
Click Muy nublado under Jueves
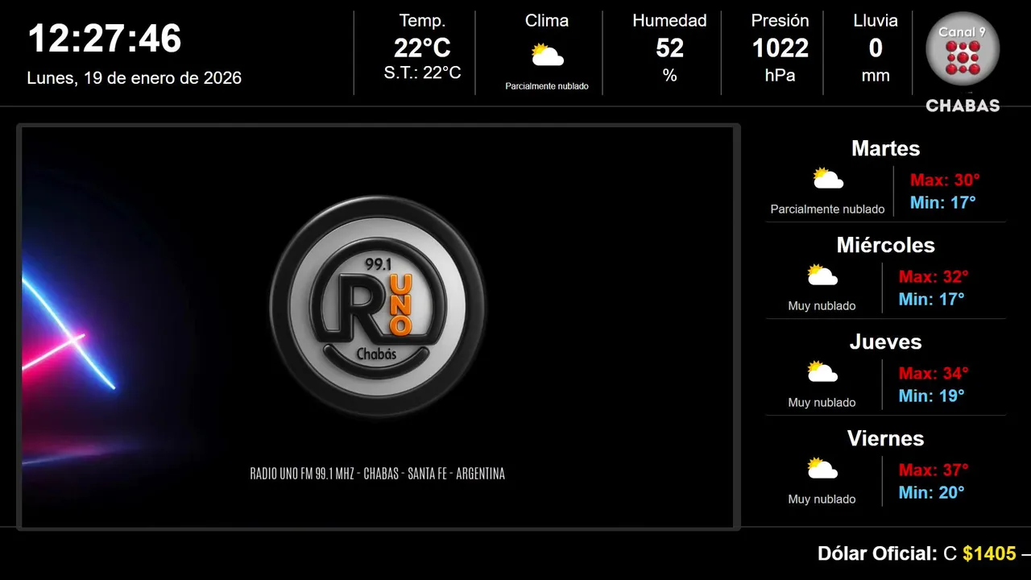coord(822,403)
